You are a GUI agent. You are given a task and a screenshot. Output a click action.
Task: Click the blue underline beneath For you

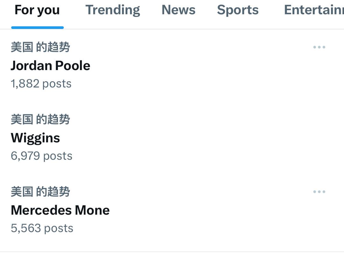(37, 28)
